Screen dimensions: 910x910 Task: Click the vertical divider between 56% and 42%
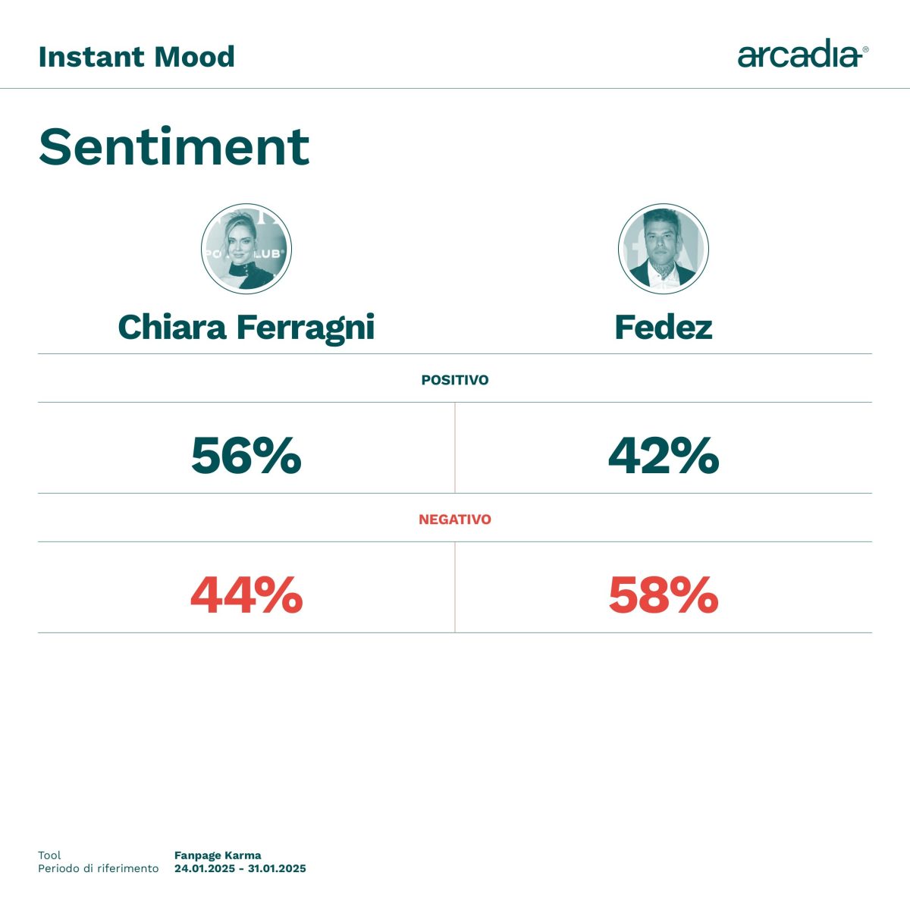click(x=455, y=447)
